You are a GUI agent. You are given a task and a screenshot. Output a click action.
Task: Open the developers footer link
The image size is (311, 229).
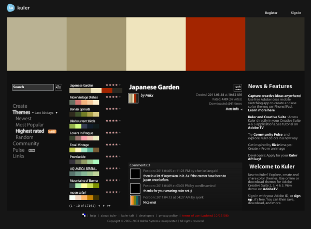pos(146,216)
